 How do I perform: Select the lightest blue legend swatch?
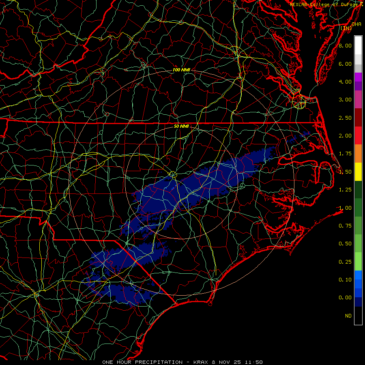point(358,275)
